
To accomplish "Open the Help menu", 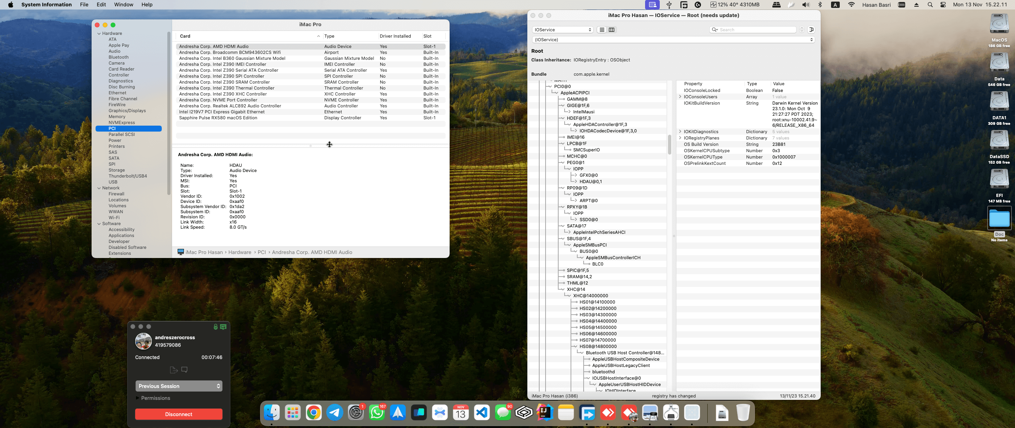I will (x=147, y=5).
